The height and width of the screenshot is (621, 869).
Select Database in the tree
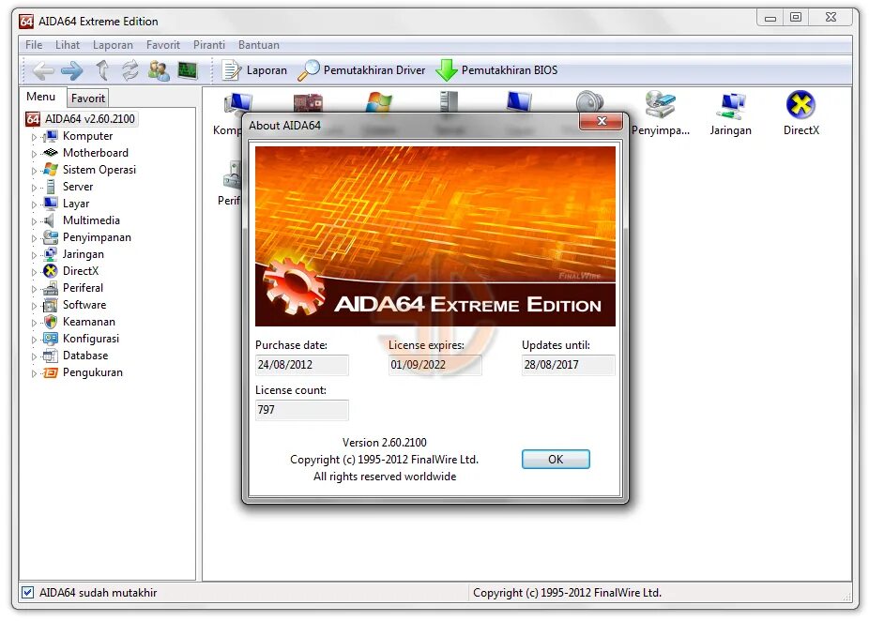click(x=85, y=356)
